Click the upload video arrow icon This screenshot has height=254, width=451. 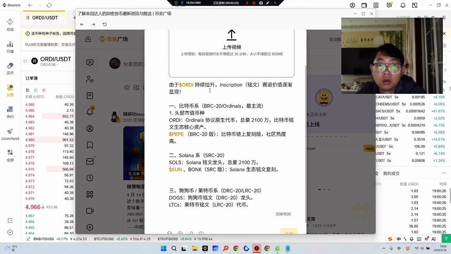(x=231, y=35)
